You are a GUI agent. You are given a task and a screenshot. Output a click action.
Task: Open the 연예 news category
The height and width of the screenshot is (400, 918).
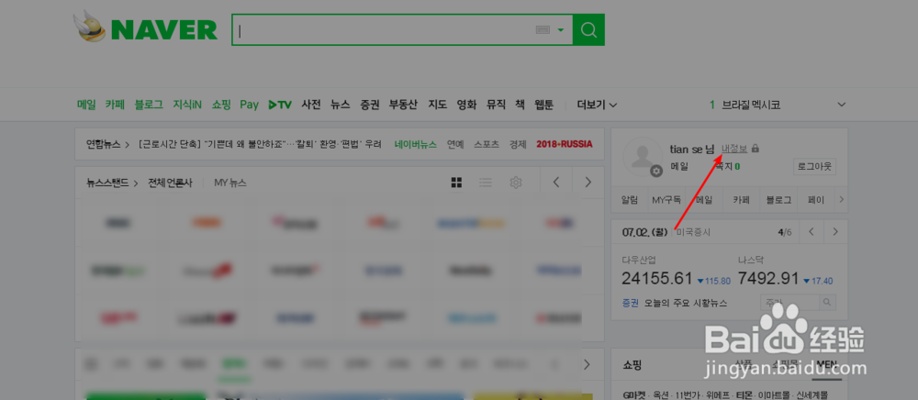click(x=455, y=144)
